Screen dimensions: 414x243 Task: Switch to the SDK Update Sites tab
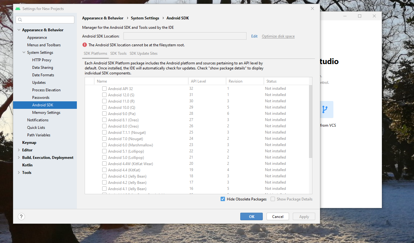pyautogui.click(x=143, y=53)
